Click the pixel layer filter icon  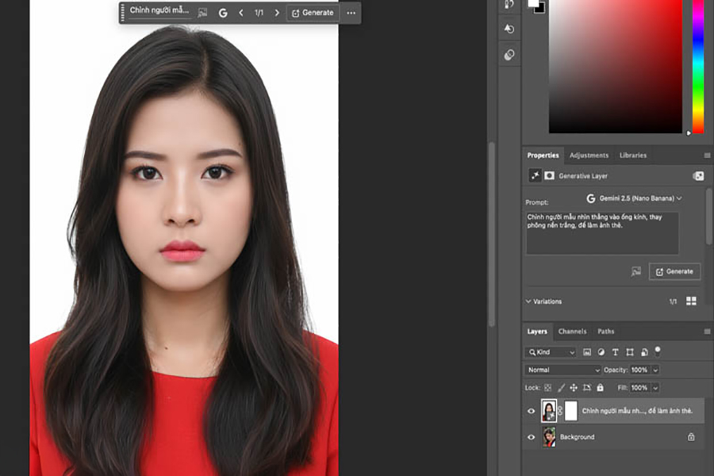587,351
